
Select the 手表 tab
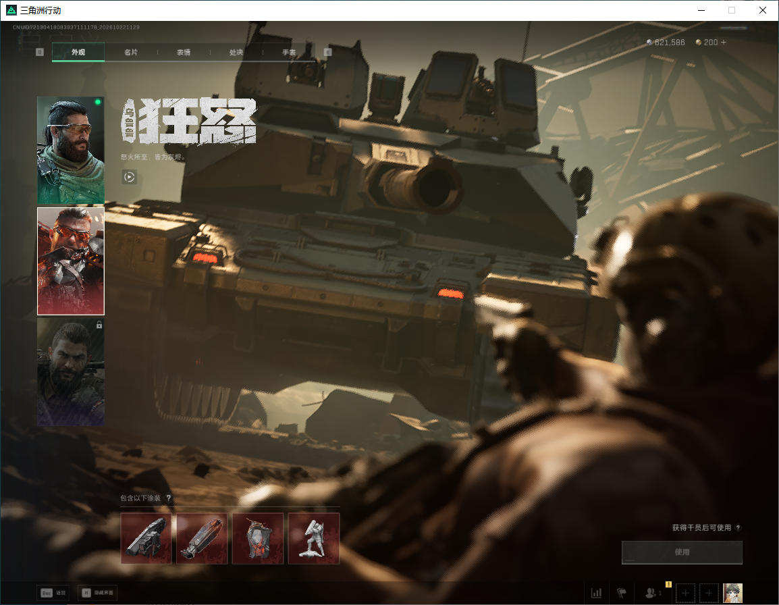289,52
